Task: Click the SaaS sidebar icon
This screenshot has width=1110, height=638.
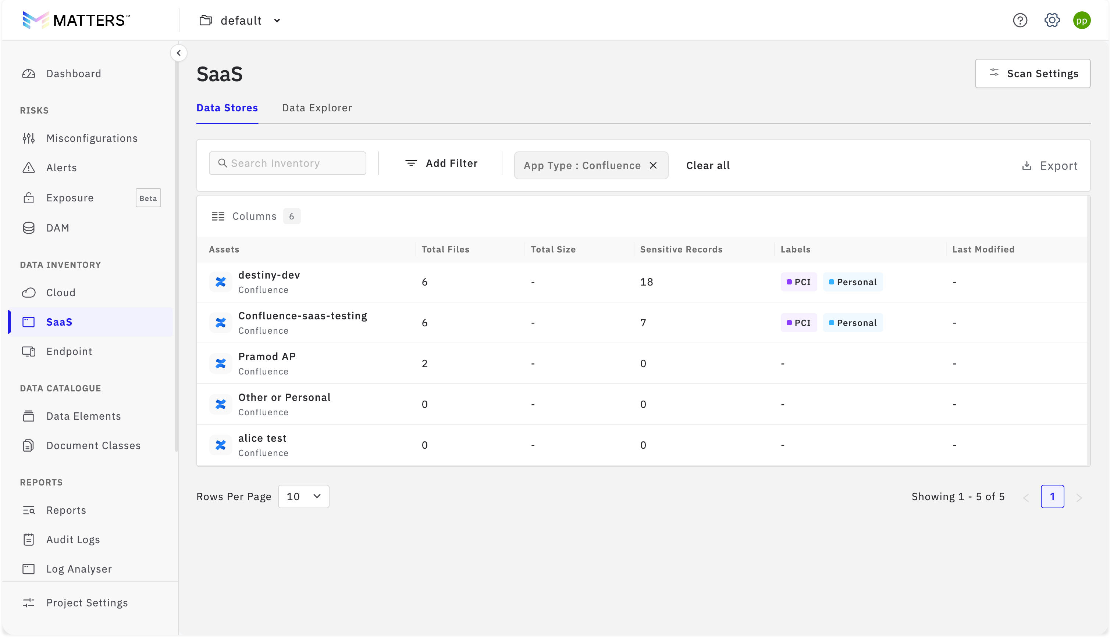Action: click(28, 322)
